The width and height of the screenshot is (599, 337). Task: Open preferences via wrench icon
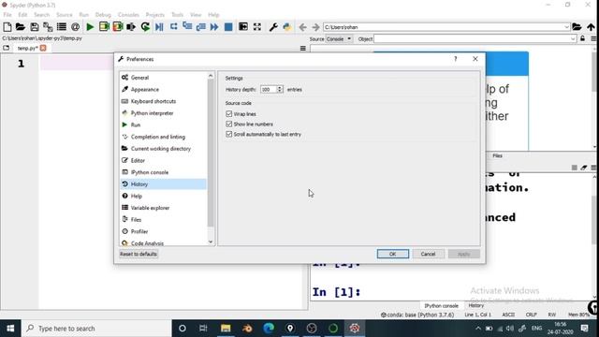coord(273,27)
